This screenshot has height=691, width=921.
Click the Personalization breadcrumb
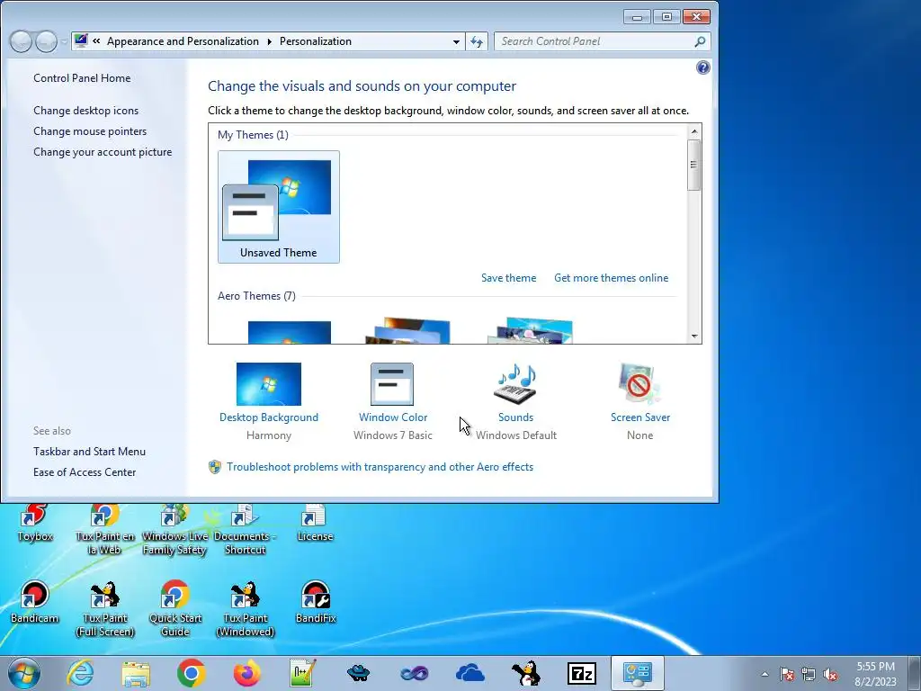point(316,41)
